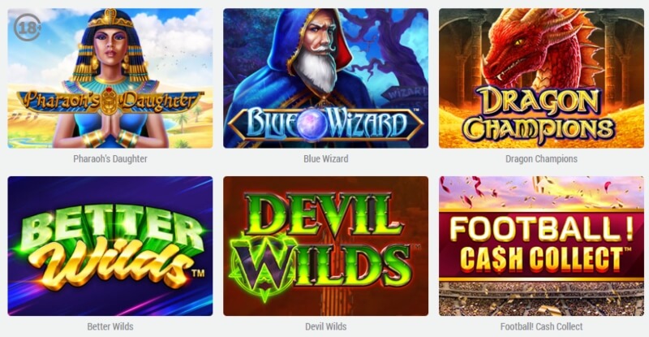This screenshot has width=649, height=337.
Task: Launch the Devil Wilds game tile
Action: point(326,246)
